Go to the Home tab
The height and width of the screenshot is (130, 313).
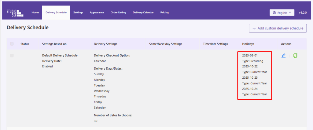click(x=35, y=13)
